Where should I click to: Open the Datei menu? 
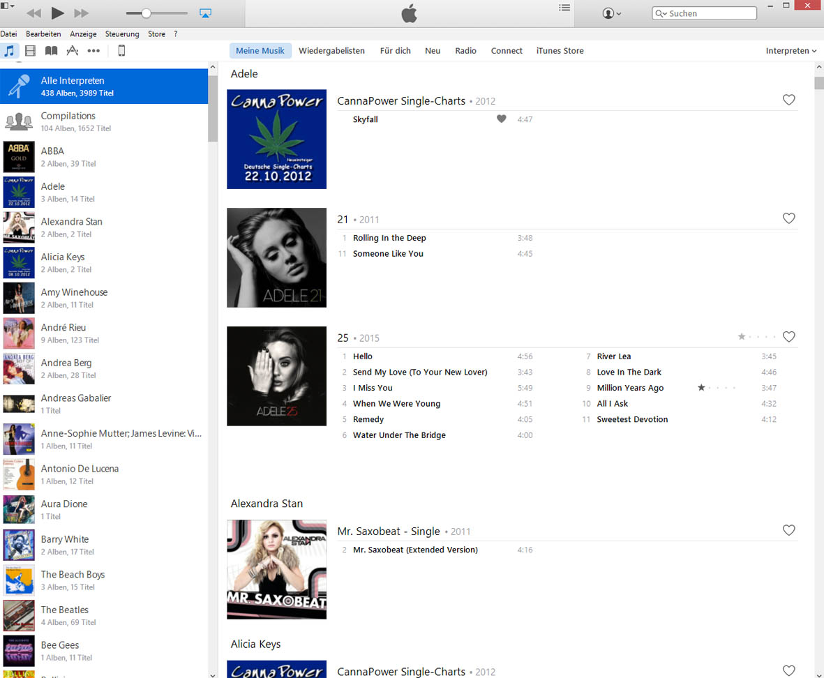(8, 33)
